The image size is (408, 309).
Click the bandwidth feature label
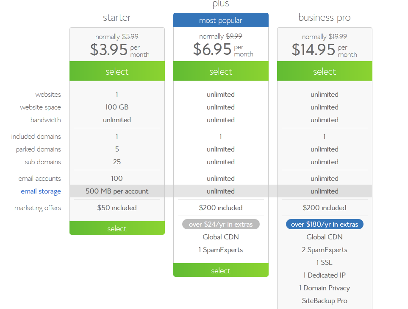tap(45, 120)
